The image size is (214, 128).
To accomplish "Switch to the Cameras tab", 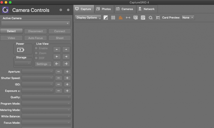I will (x=125, y=9).
